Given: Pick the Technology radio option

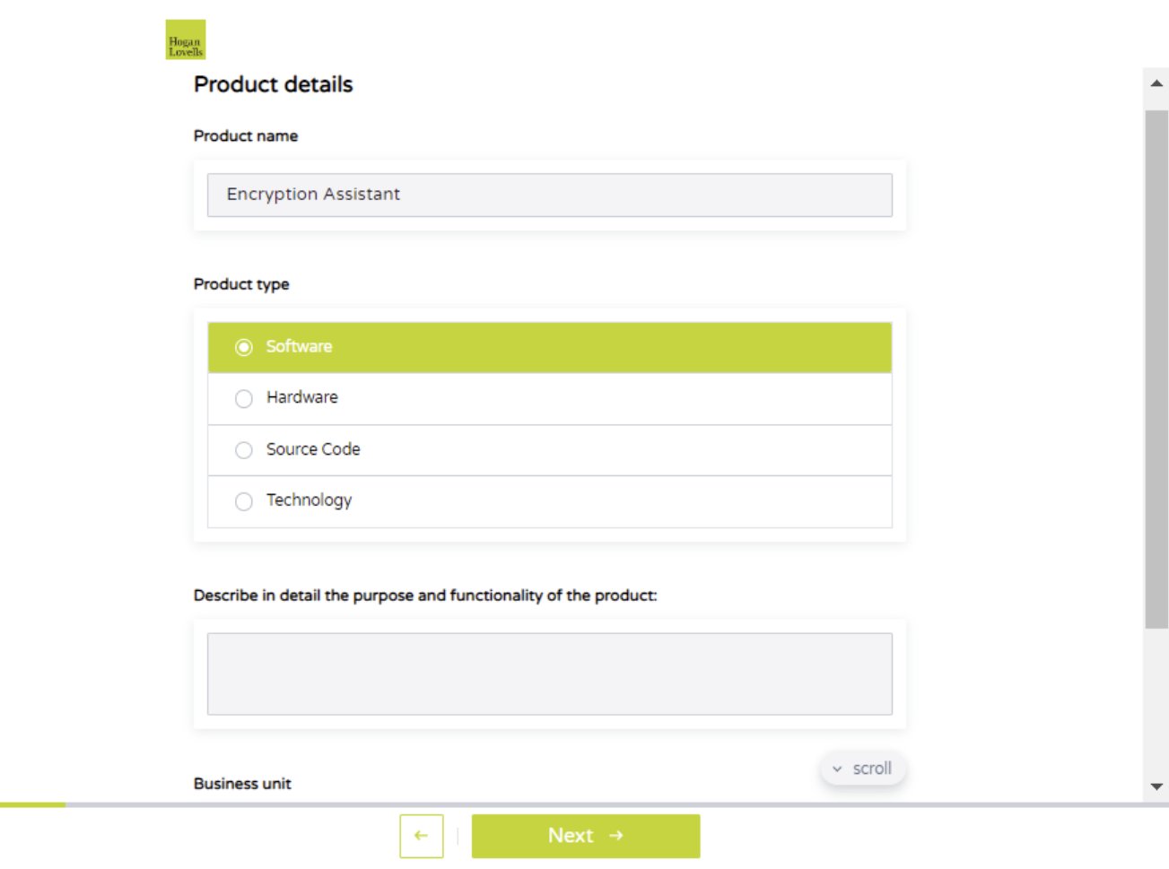Looking at the screenshot, I should pyautogui.click(x=244, y=501).
